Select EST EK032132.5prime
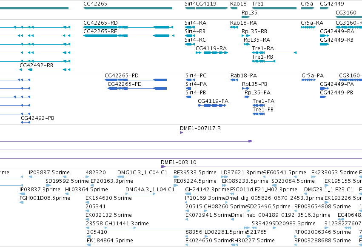The width and height of the screenshot is (362, 247). 87,219
